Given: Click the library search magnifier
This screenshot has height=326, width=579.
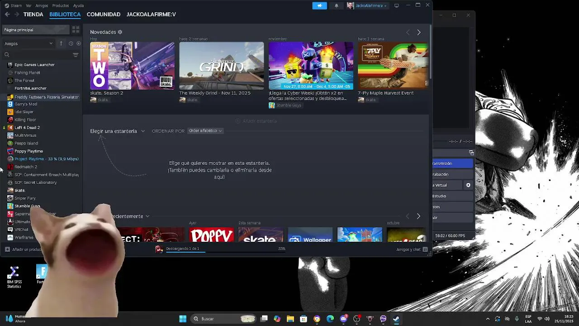Looking at the screenshot, I should (7, 55).
